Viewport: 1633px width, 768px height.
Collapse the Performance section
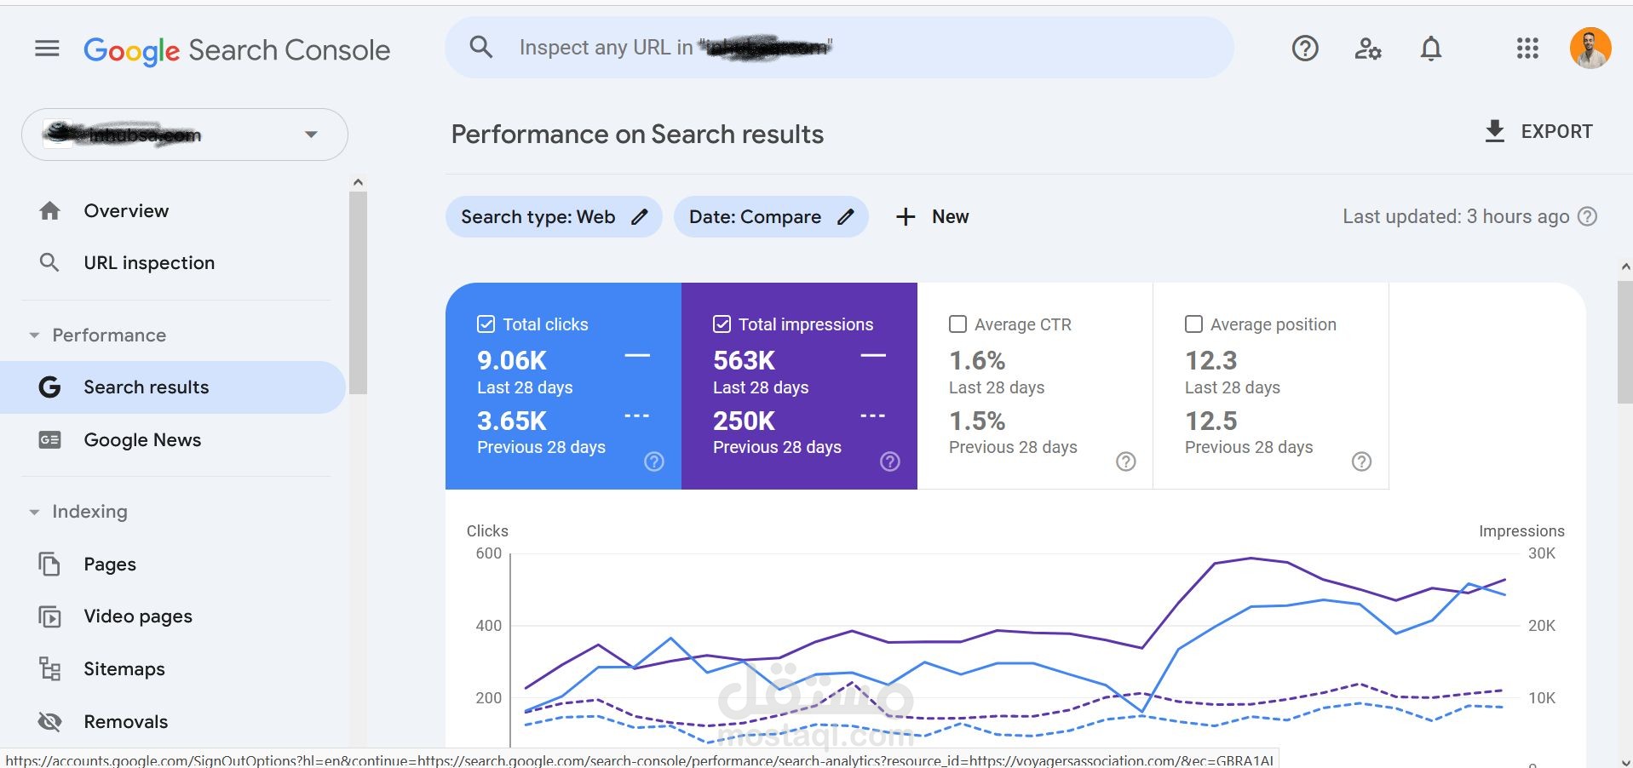pyautogui.click(x=34, y=335)
